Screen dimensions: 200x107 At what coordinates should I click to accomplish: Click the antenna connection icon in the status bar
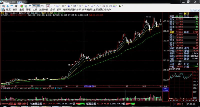pyautogui.click(x=175, y=104)
